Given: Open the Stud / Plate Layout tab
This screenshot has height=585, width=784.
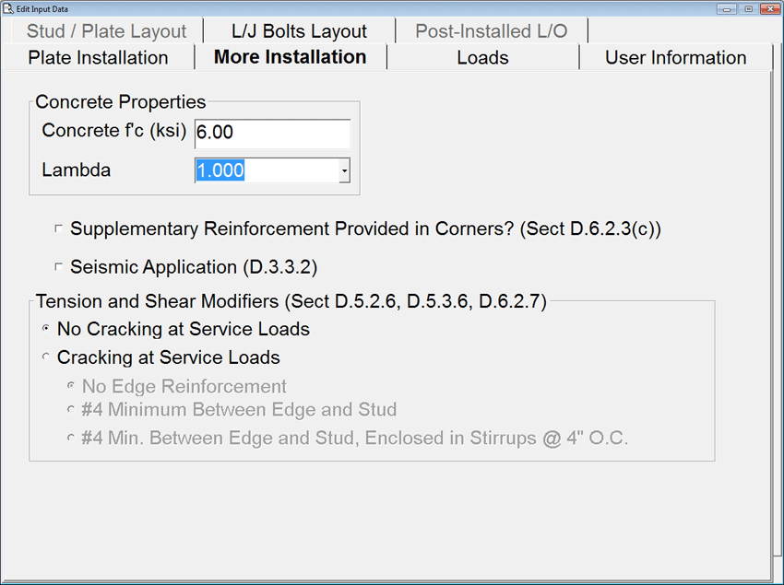Looking at the screenshot, I should coord(106,31).
